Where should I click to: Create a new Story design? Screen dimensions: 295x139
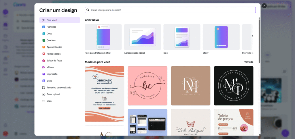tap(221, 37)
